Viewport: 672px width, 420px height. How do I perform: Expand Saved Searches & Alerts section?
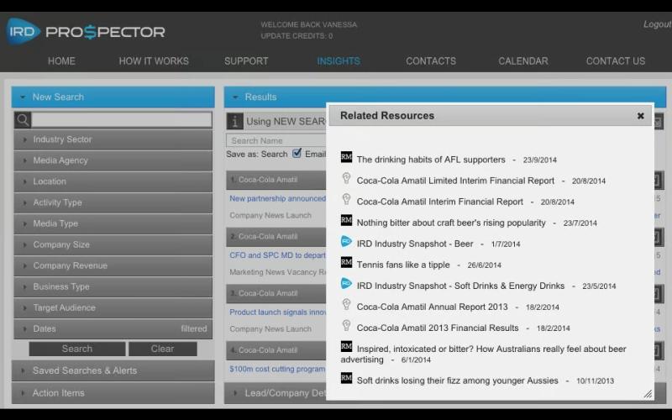113,370
